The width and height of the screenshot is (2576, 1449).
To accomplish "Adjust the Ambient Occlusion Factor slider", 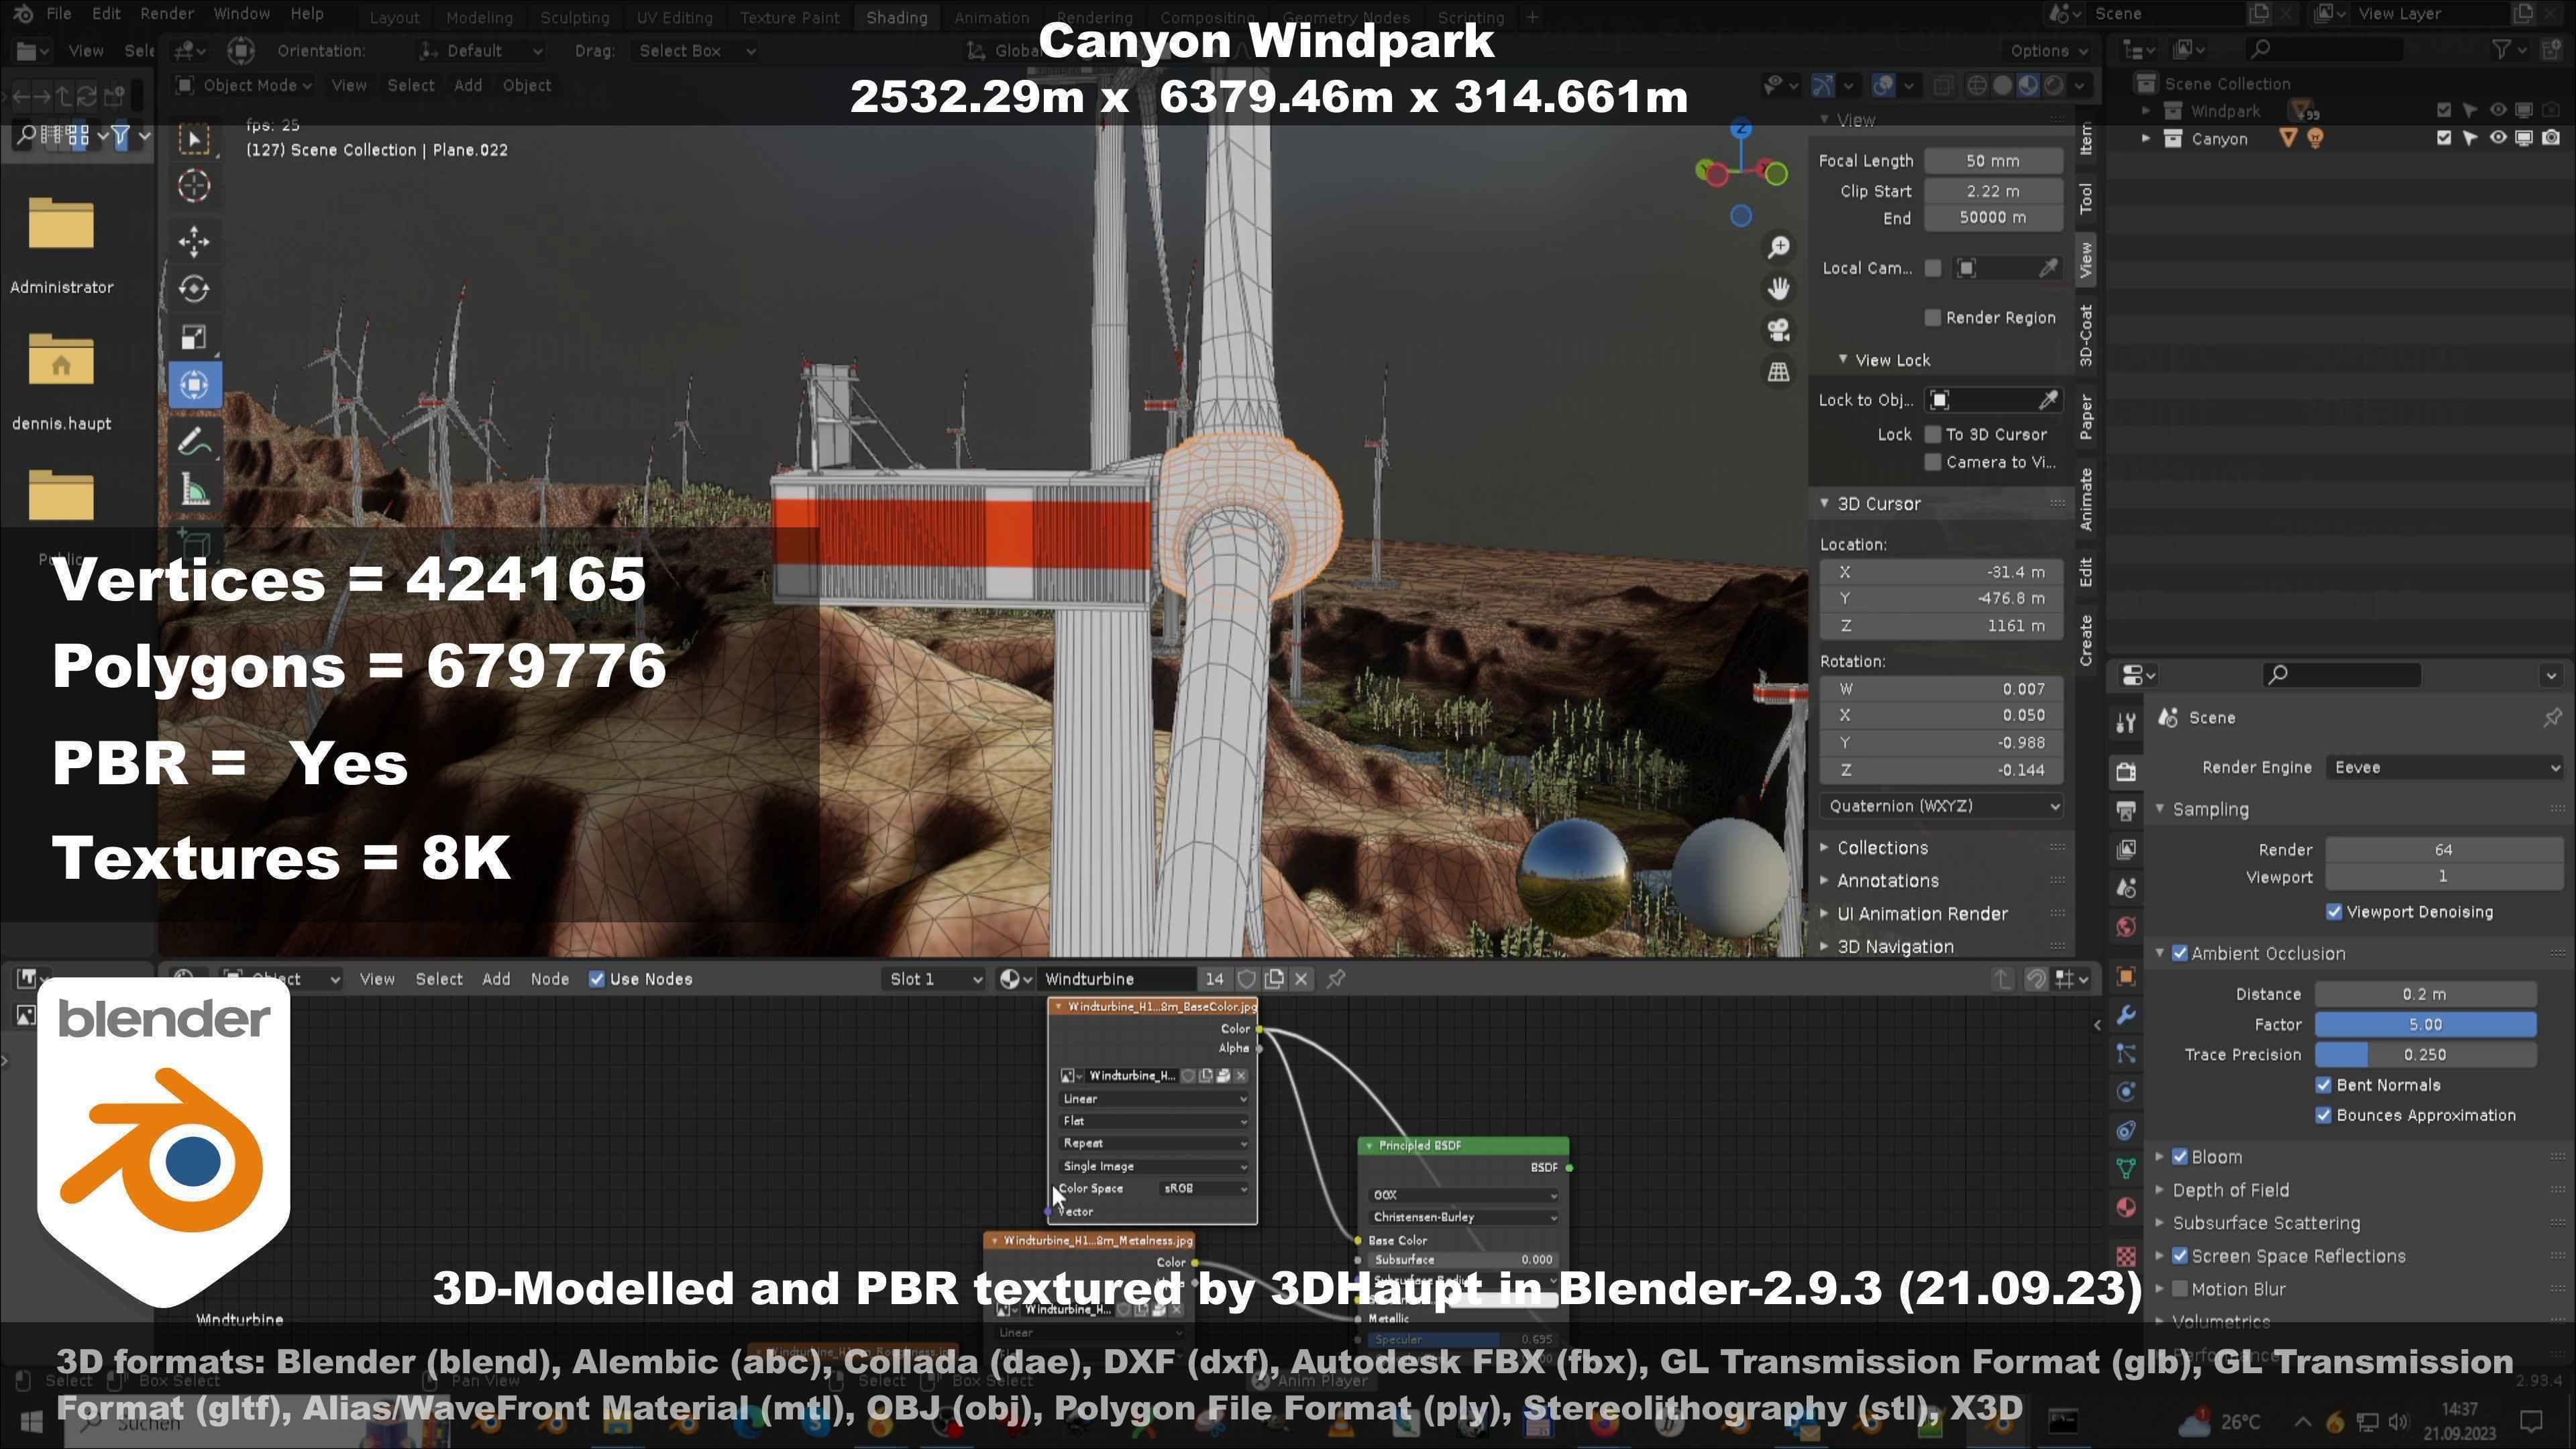I will click(x=2425, y=1024).
